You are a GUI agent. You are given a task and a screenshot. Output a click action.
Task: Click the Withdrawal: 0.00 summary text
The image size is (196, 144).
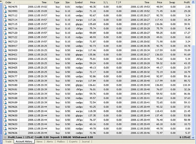pos(82,137)
